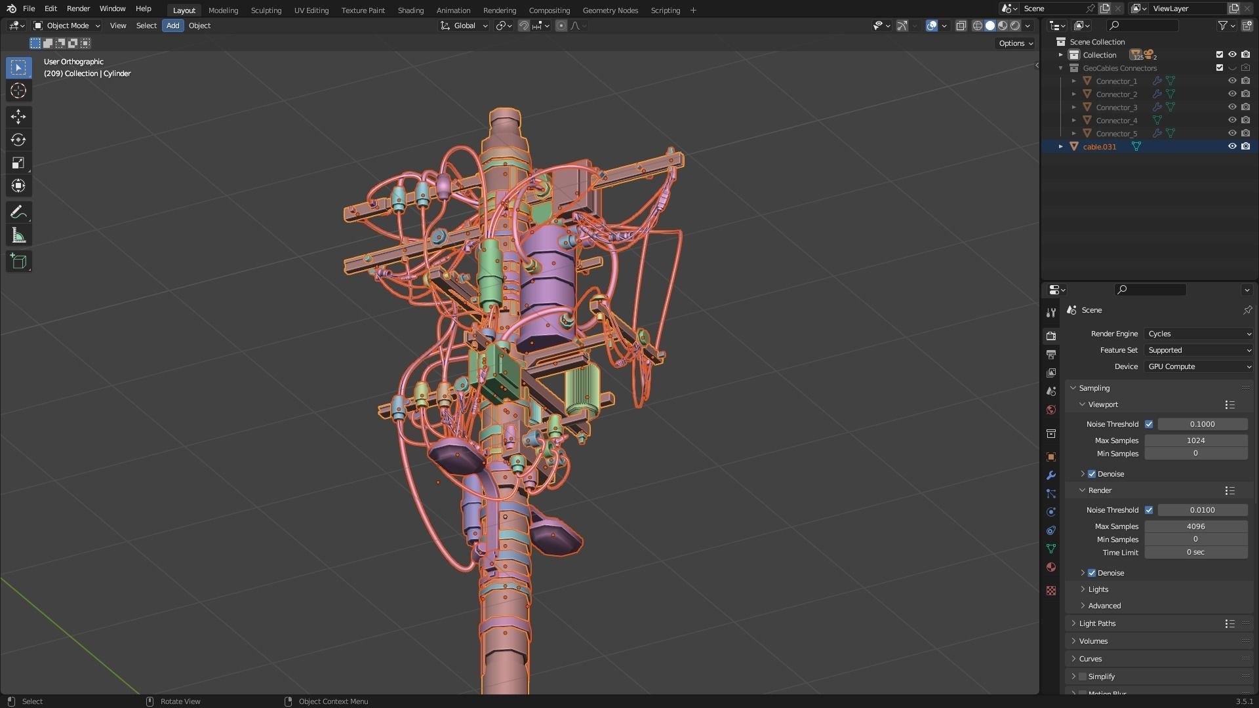1259x708 pixels.
Task: Hide Connector_1 with eye icon
Action: pyautogui.click(x=1232, y=81)
